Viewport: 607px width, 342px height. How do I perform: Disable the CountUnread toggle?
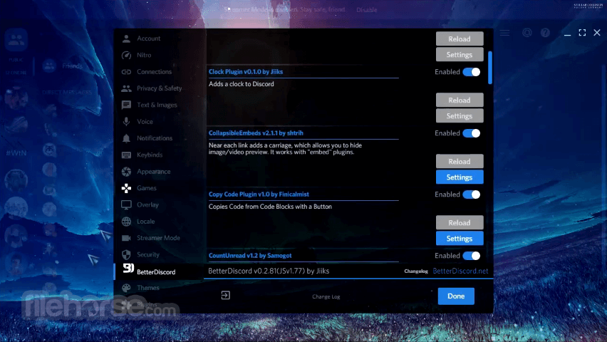click(471, 256)
